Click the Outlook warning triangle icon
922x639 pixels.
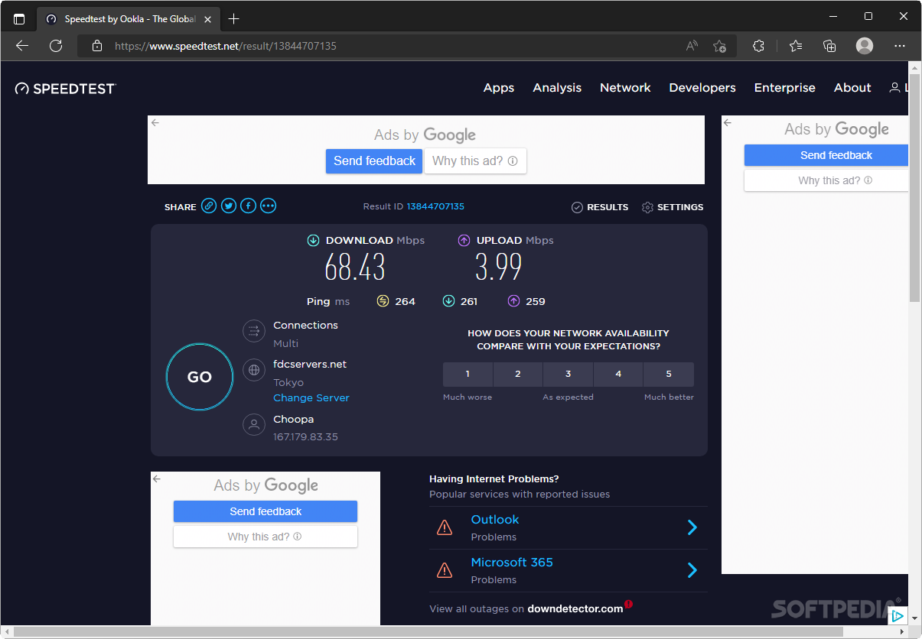tap(444, 527)
